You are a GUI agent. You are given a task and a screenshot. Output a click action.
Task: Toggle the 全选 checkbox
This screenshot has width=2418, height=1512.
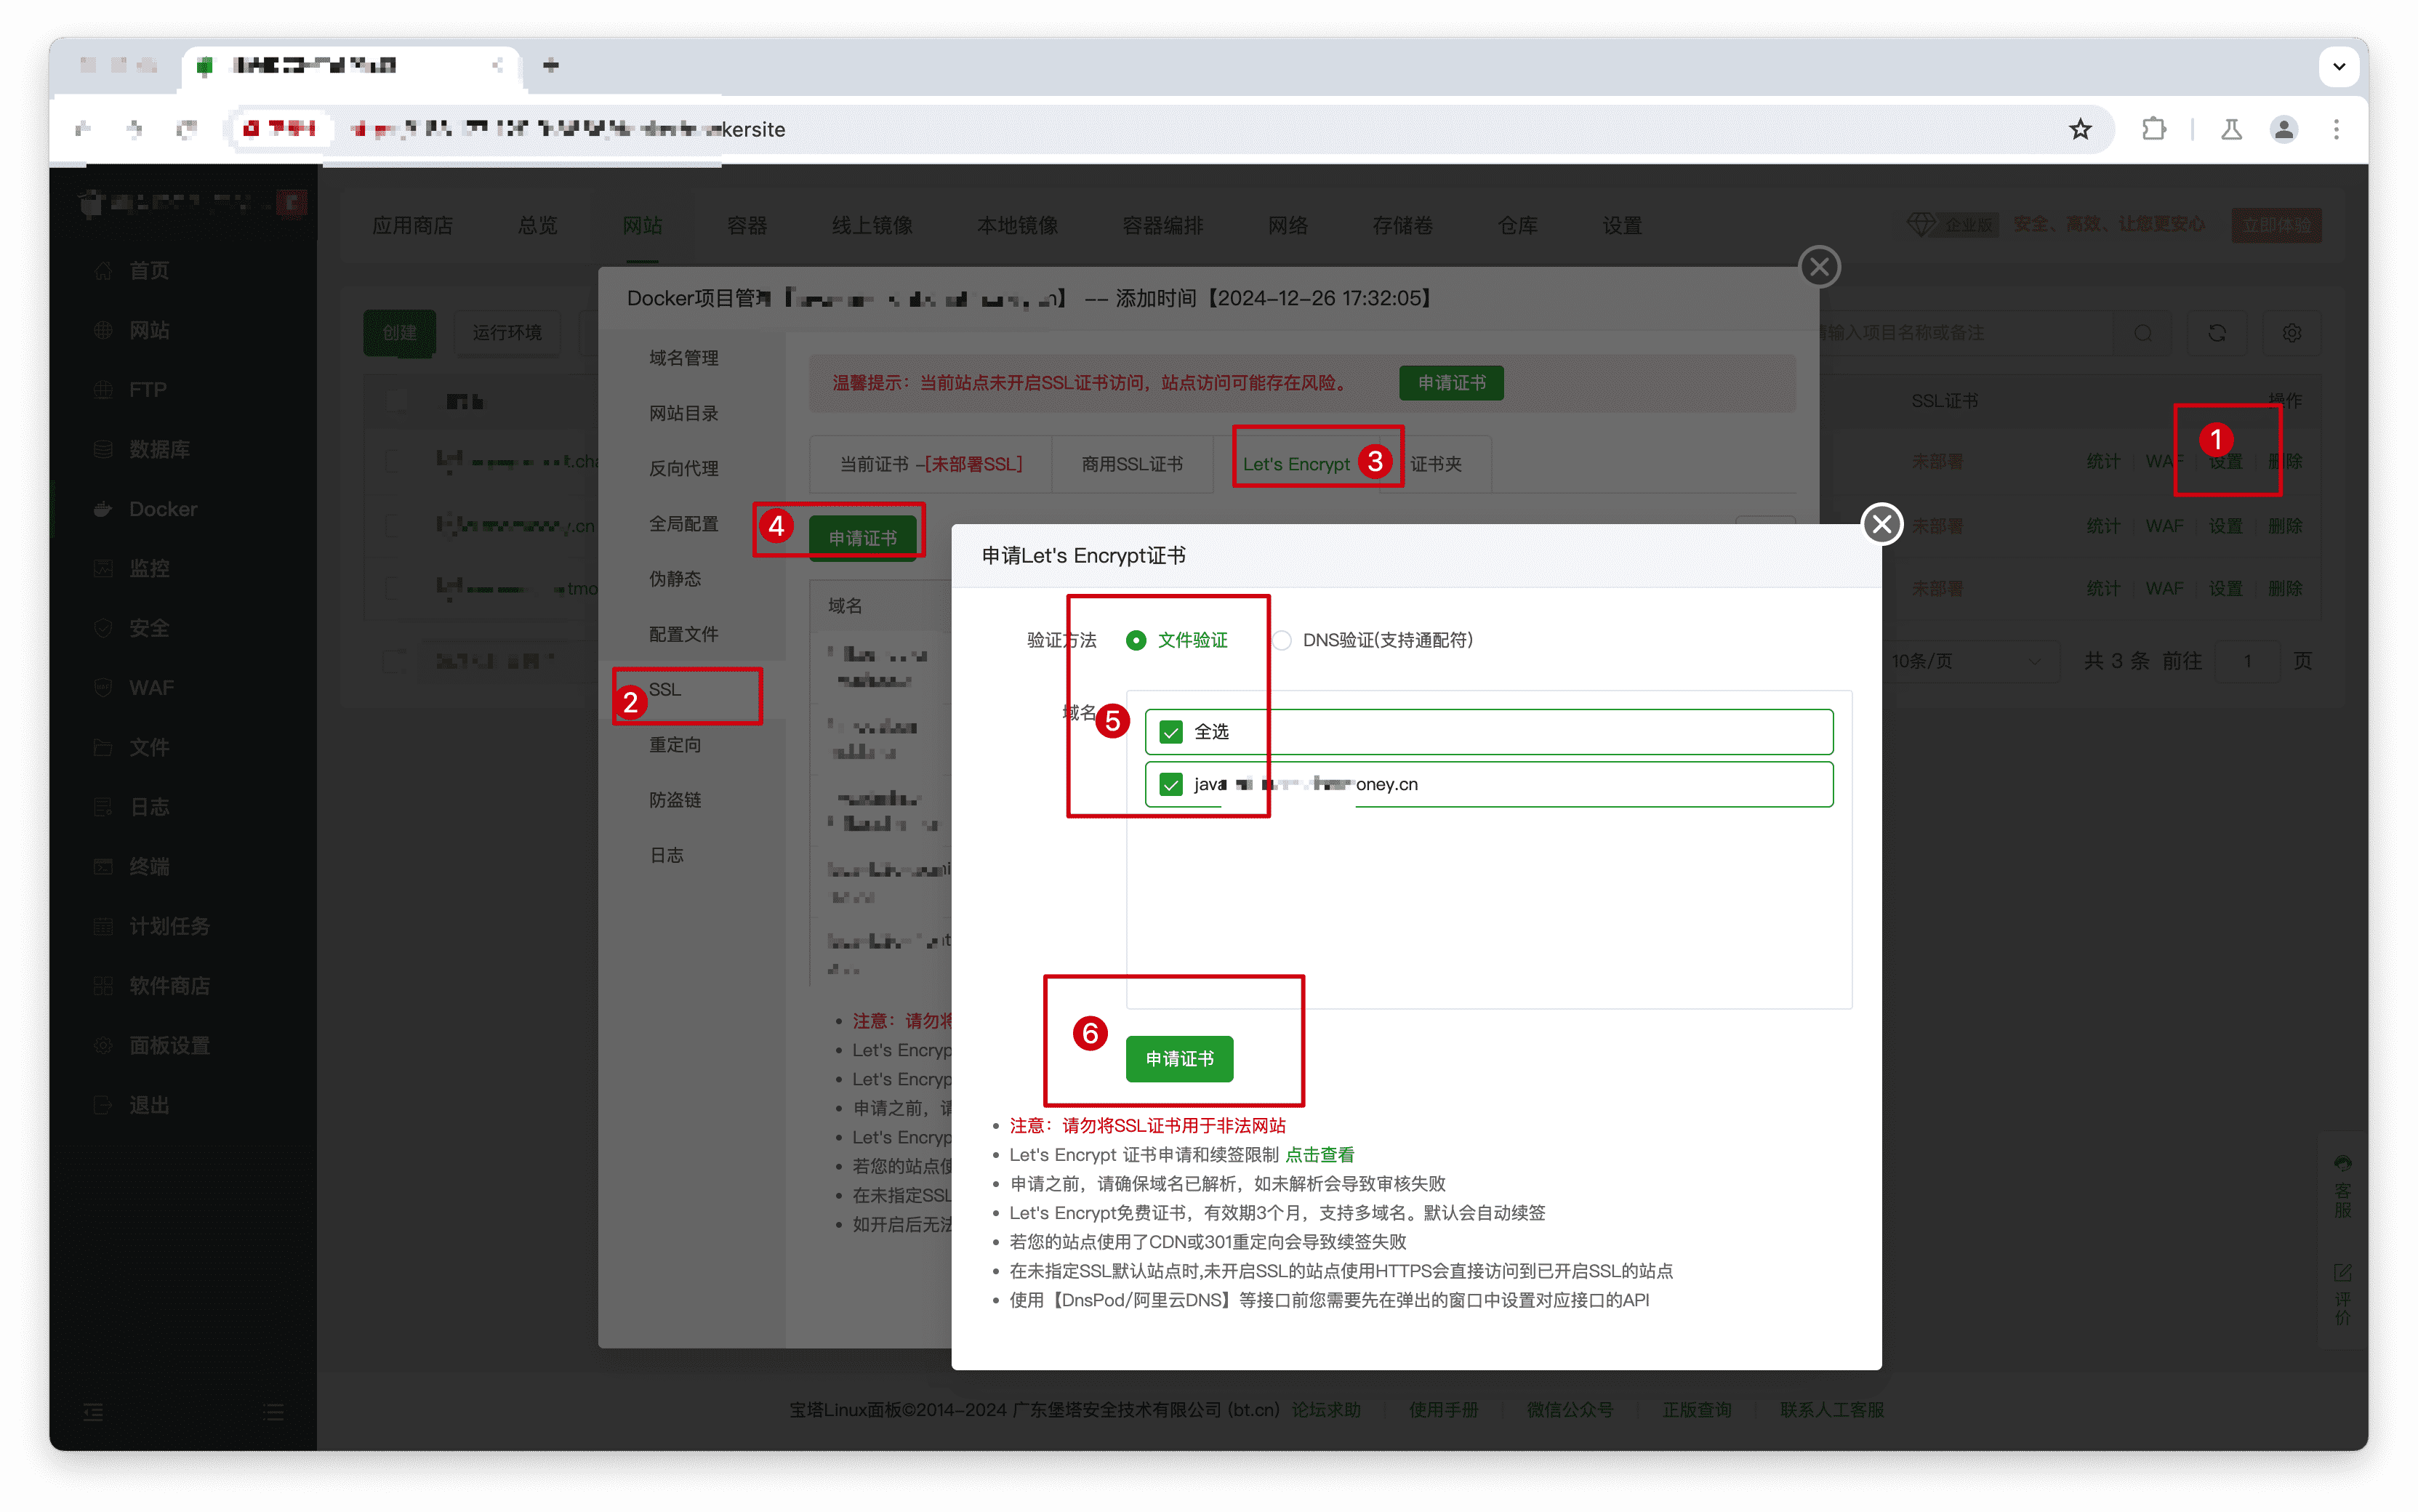[1170, 732]
